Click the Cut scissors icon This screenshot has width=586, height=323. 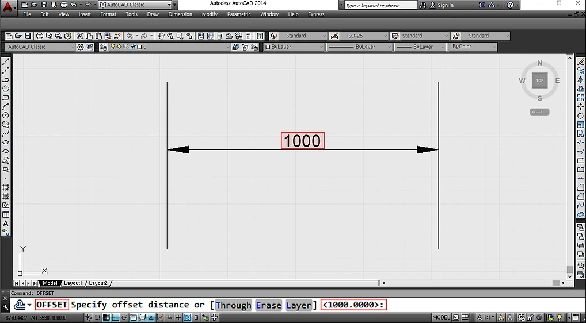pos(79,36)
